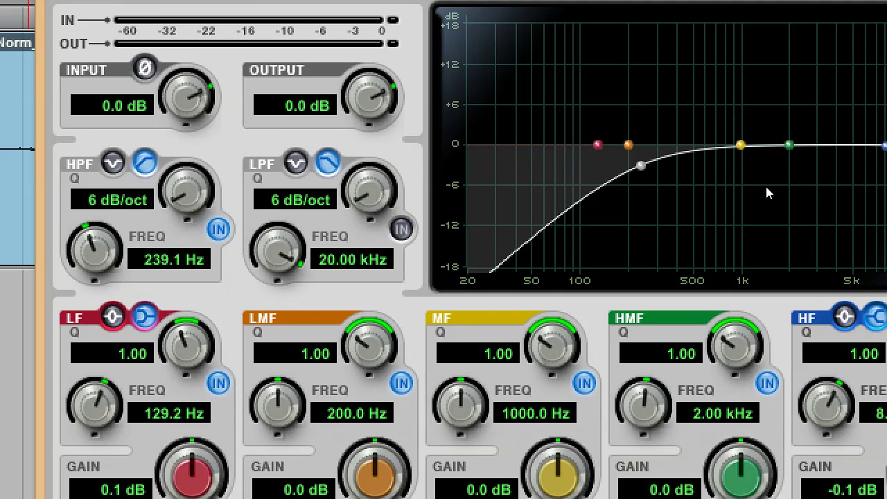Viewport: 887px width, 499px height.
Task: Click the HMF Q knob
Action: click(x=735, y=345)
